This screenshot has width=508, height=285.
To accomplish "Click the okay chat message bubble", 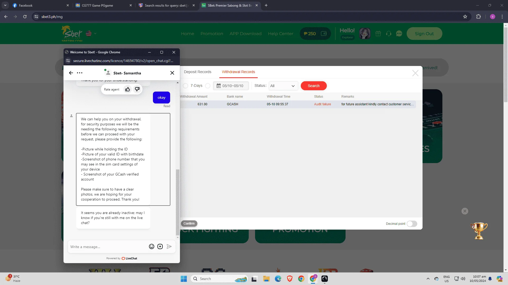I will [161, 97].
